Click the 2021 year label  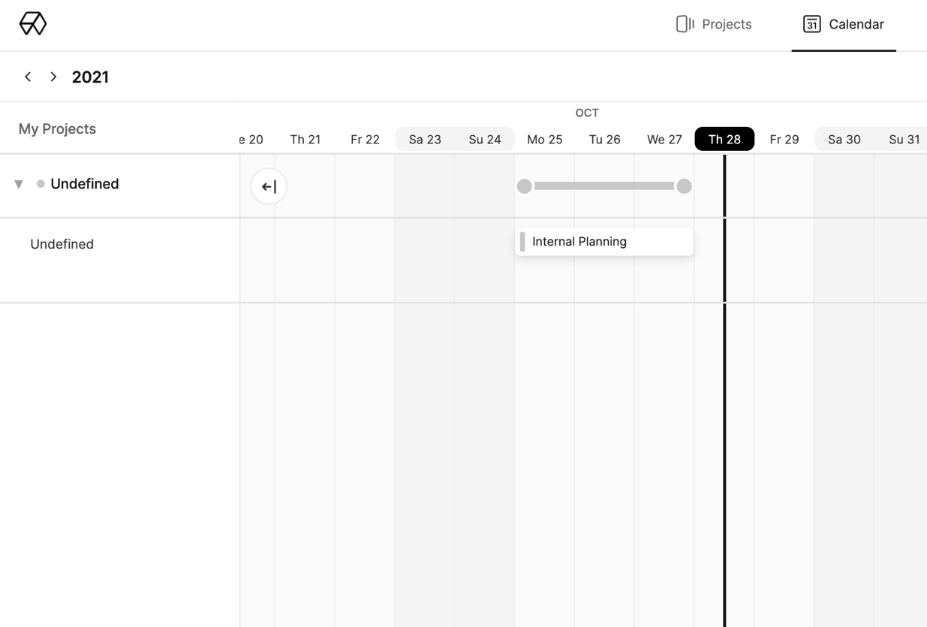tap(90, 77)
